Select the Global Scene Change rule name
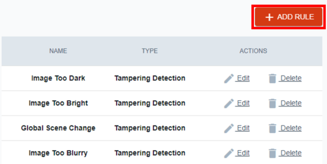Screen dimensions: 327x164 coord(58,128)
